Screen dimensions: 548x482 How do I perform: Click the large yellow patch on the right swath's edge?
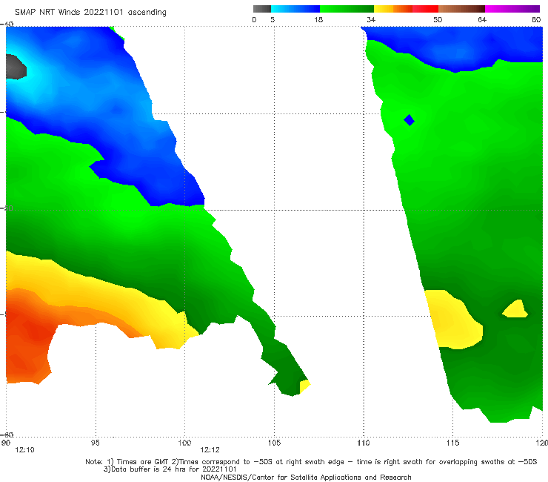[x=454, y=320]
